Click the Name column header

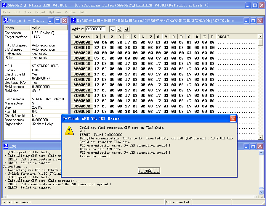17,28
